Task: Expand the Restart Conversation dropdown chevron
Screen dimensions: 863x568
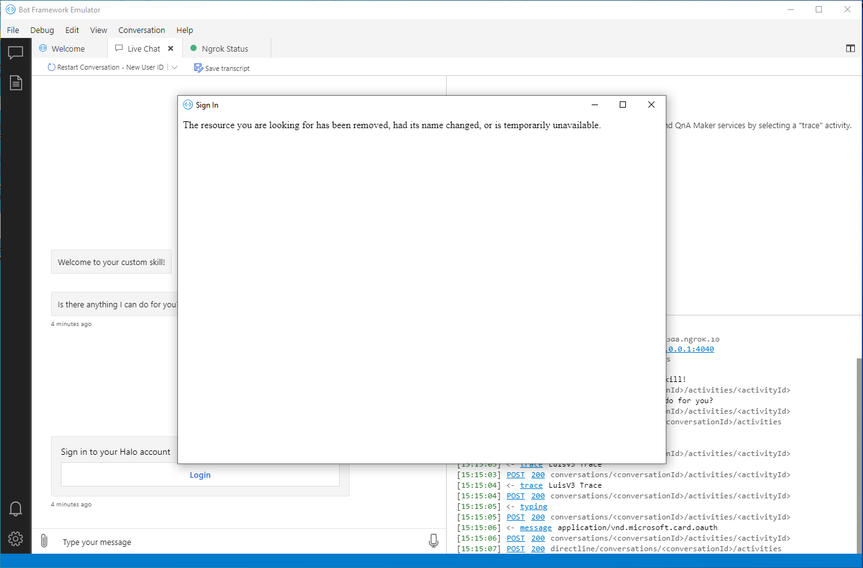Action: 175,67
